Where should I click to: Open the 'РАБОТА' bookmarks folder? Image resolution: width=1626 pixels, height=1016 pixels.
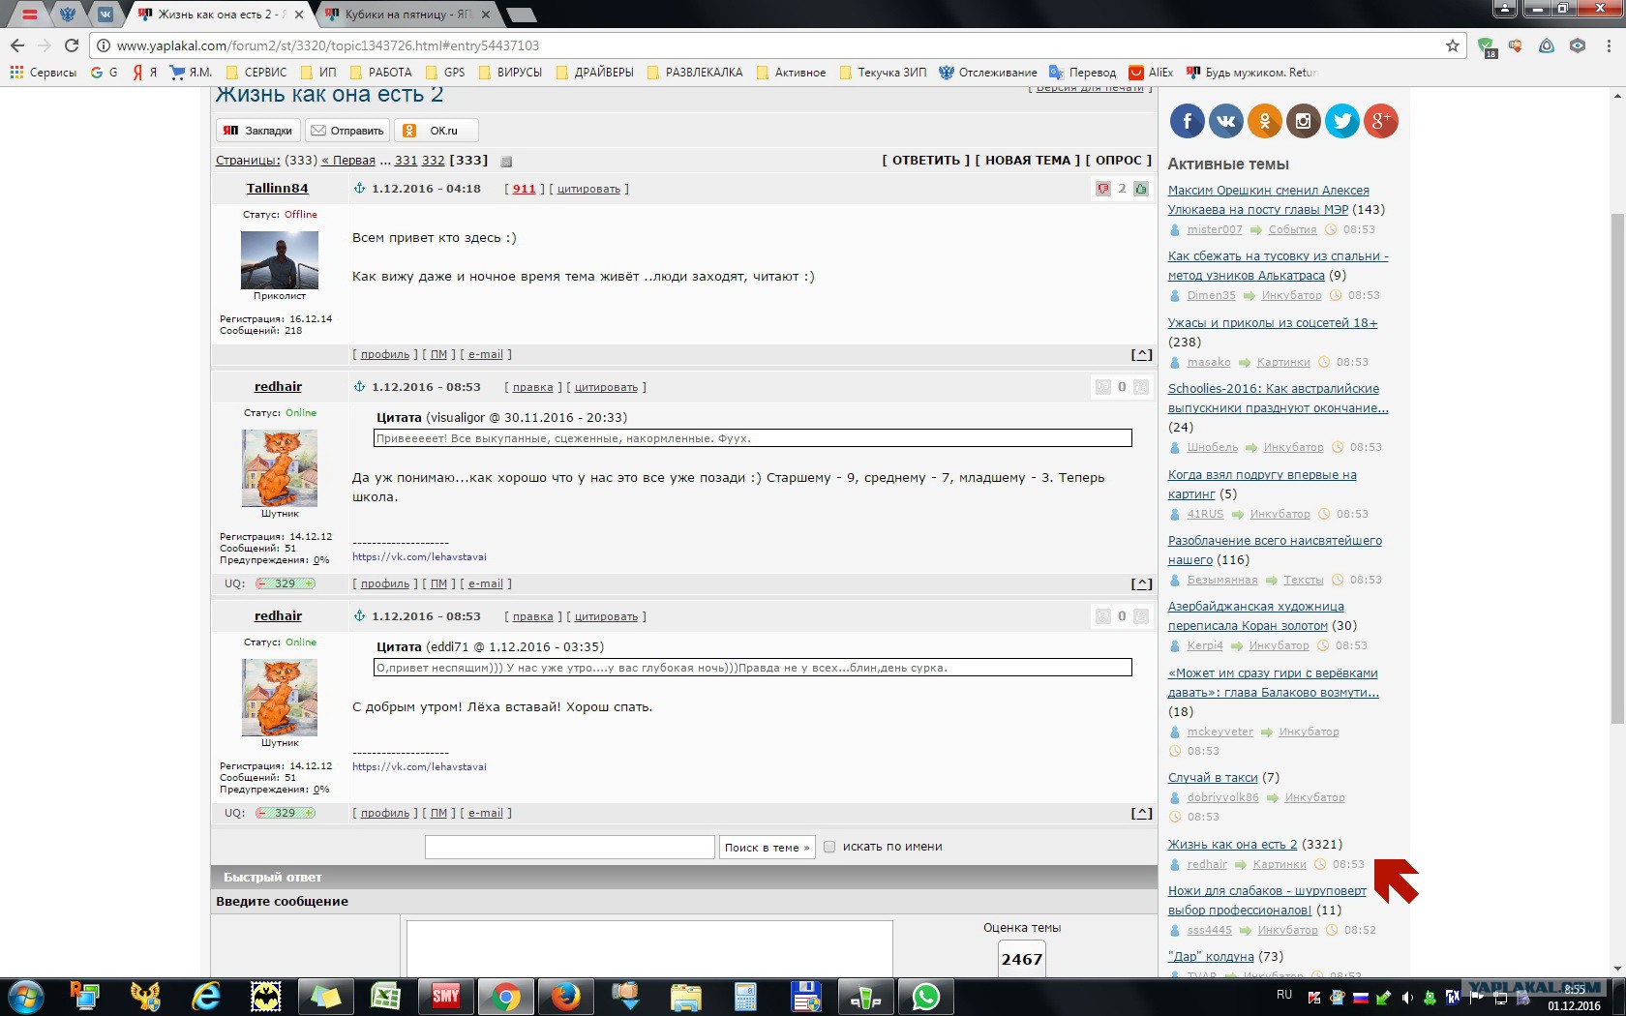380,73
